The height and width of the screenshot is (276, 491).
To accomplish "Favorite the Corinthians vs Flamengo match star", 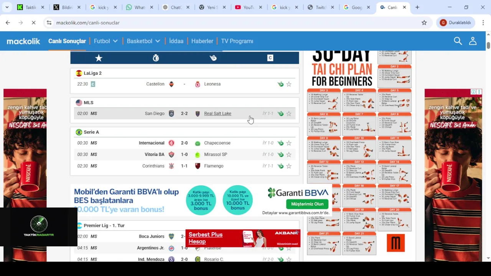I will pyautogui.click(x=289, y=166).
